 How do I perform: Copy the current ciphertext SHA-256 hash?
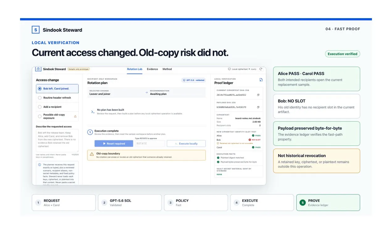pos(258,95)
